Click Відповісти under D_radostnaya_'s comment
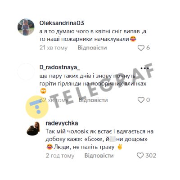 click(93, 100)
